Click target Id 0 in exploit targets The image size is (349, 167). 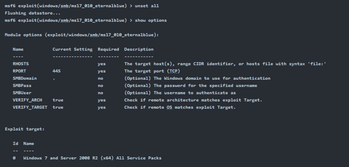point(14,158)
